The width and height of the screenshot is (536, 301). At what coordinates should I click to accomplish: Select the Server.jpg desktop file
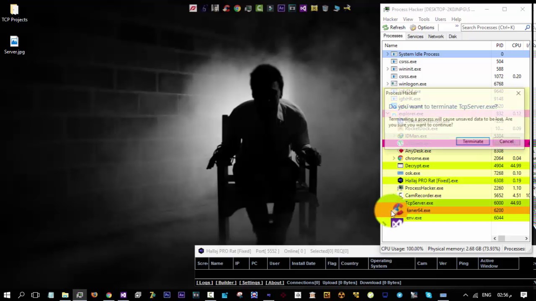click(x=14, y=46)
